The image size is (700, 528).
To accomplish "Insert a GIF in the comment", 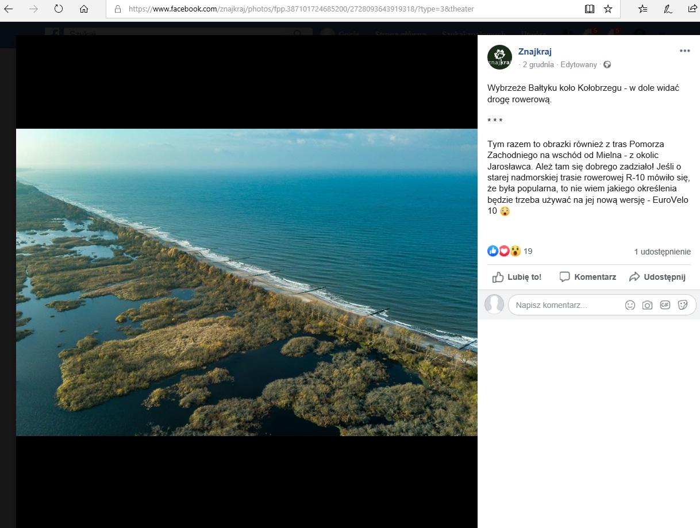I will coord(665,305).
